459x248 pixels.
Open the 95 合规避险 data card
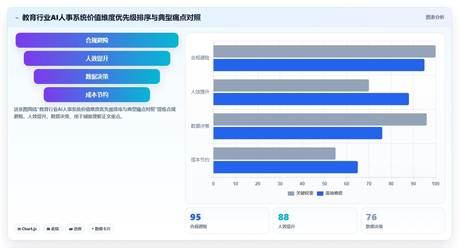227,221
